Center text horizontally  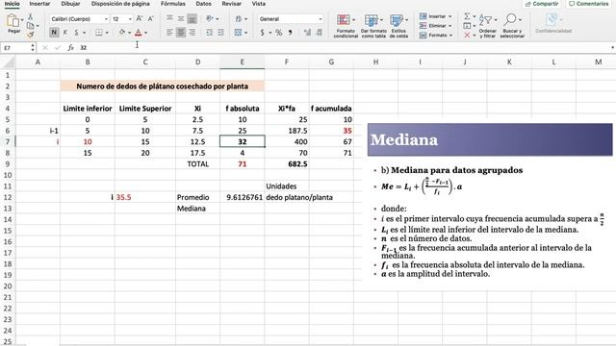click(181, 33)
